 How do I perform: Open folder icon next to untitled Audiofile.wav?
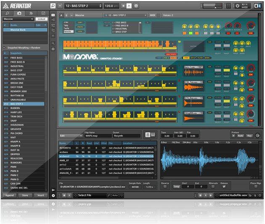(x=250, y=195)
